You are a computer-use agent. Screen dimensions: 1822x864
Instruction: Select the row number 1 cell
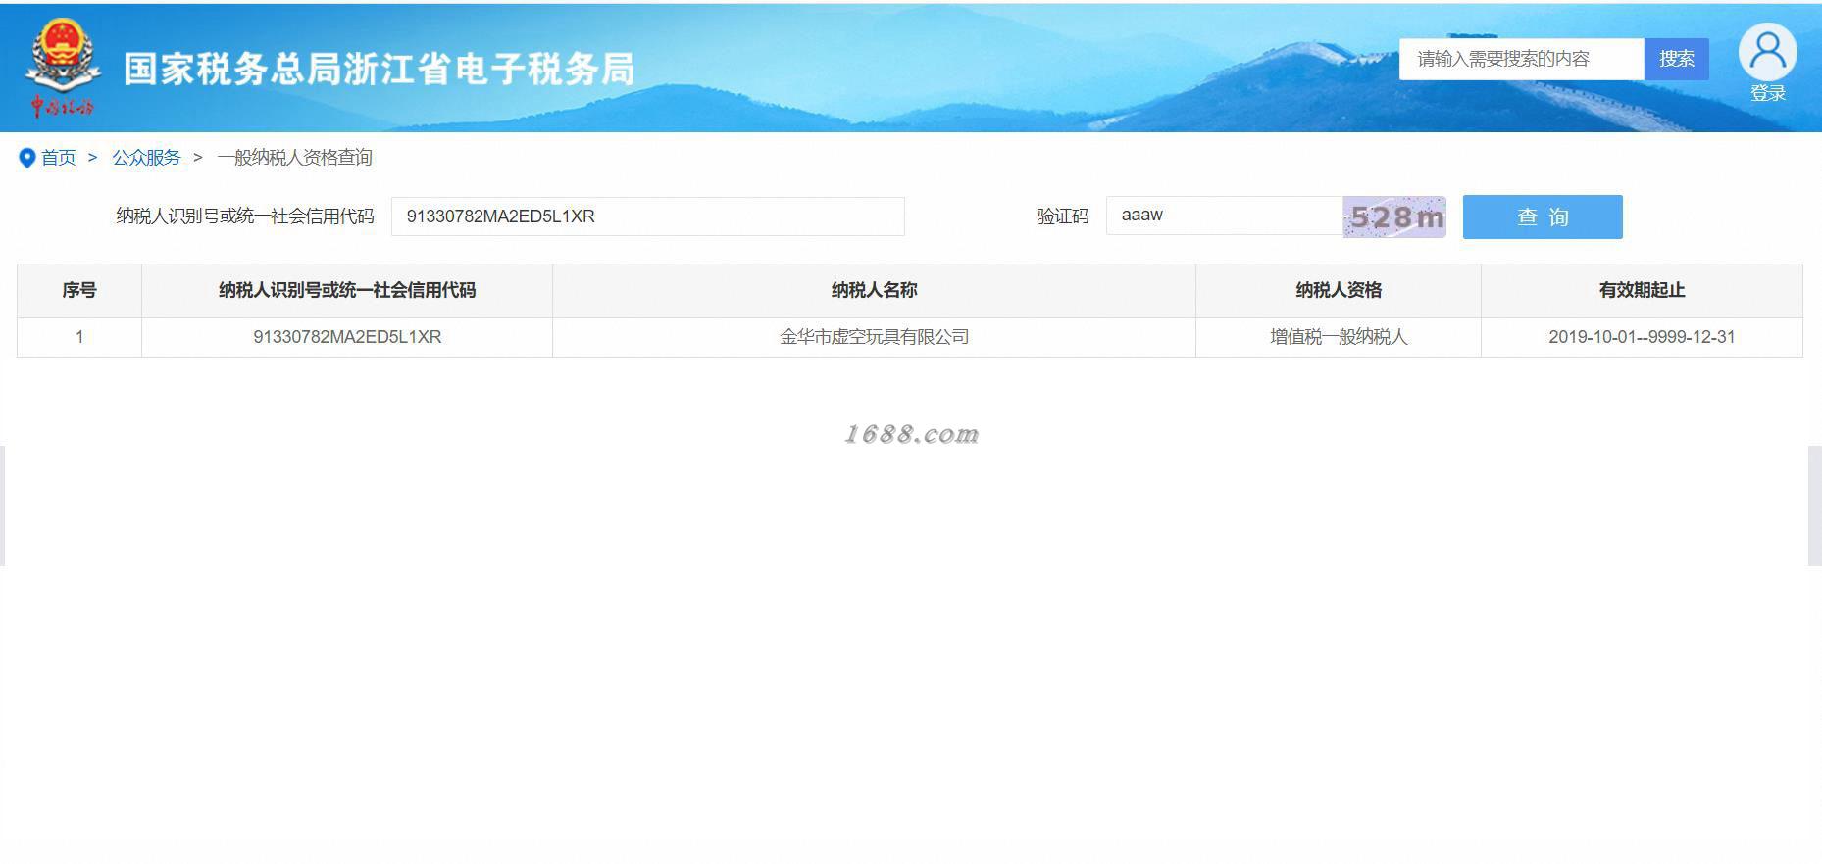(x=79, y=337)
